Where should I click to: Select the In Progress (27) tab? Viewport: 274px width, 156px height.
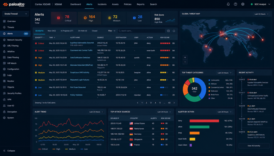click(x=67, y=31)
